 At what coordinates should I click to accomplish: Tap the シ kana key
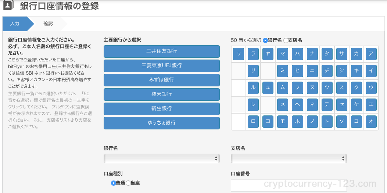[341, 71]
